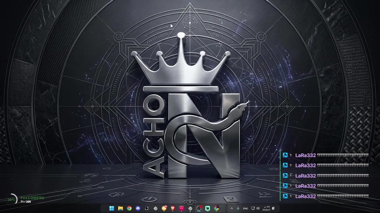Open the green rounded-square app icon in taskbar
Image resolution: width=380 pixels, height=213 pixels.
click(x=208, y=208)
